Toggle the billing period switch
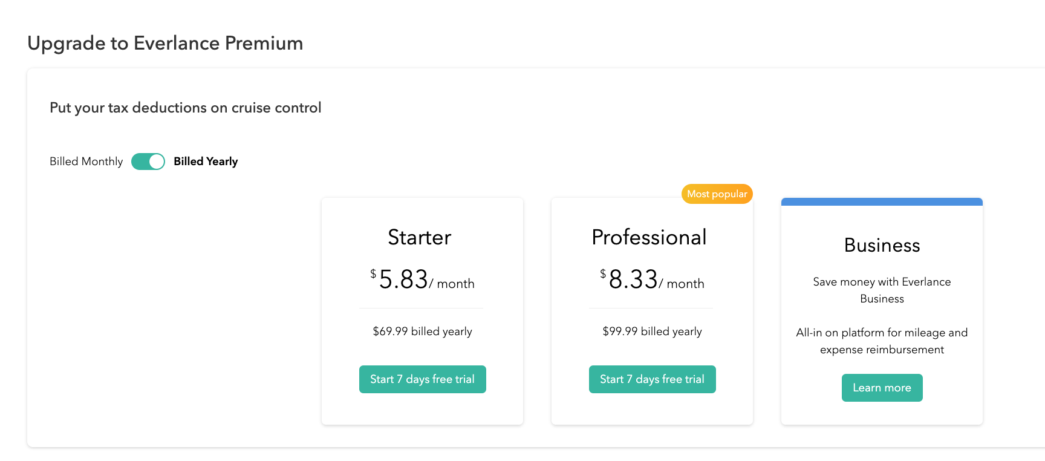 tap(148, 162)
